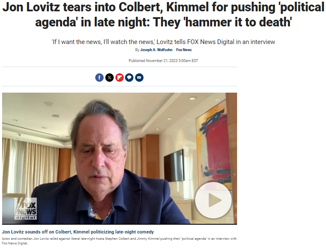This screenshot has width=326, height=249.
Task: Play the Jon Lovitz interview video
Action: [x=213, y=200]
